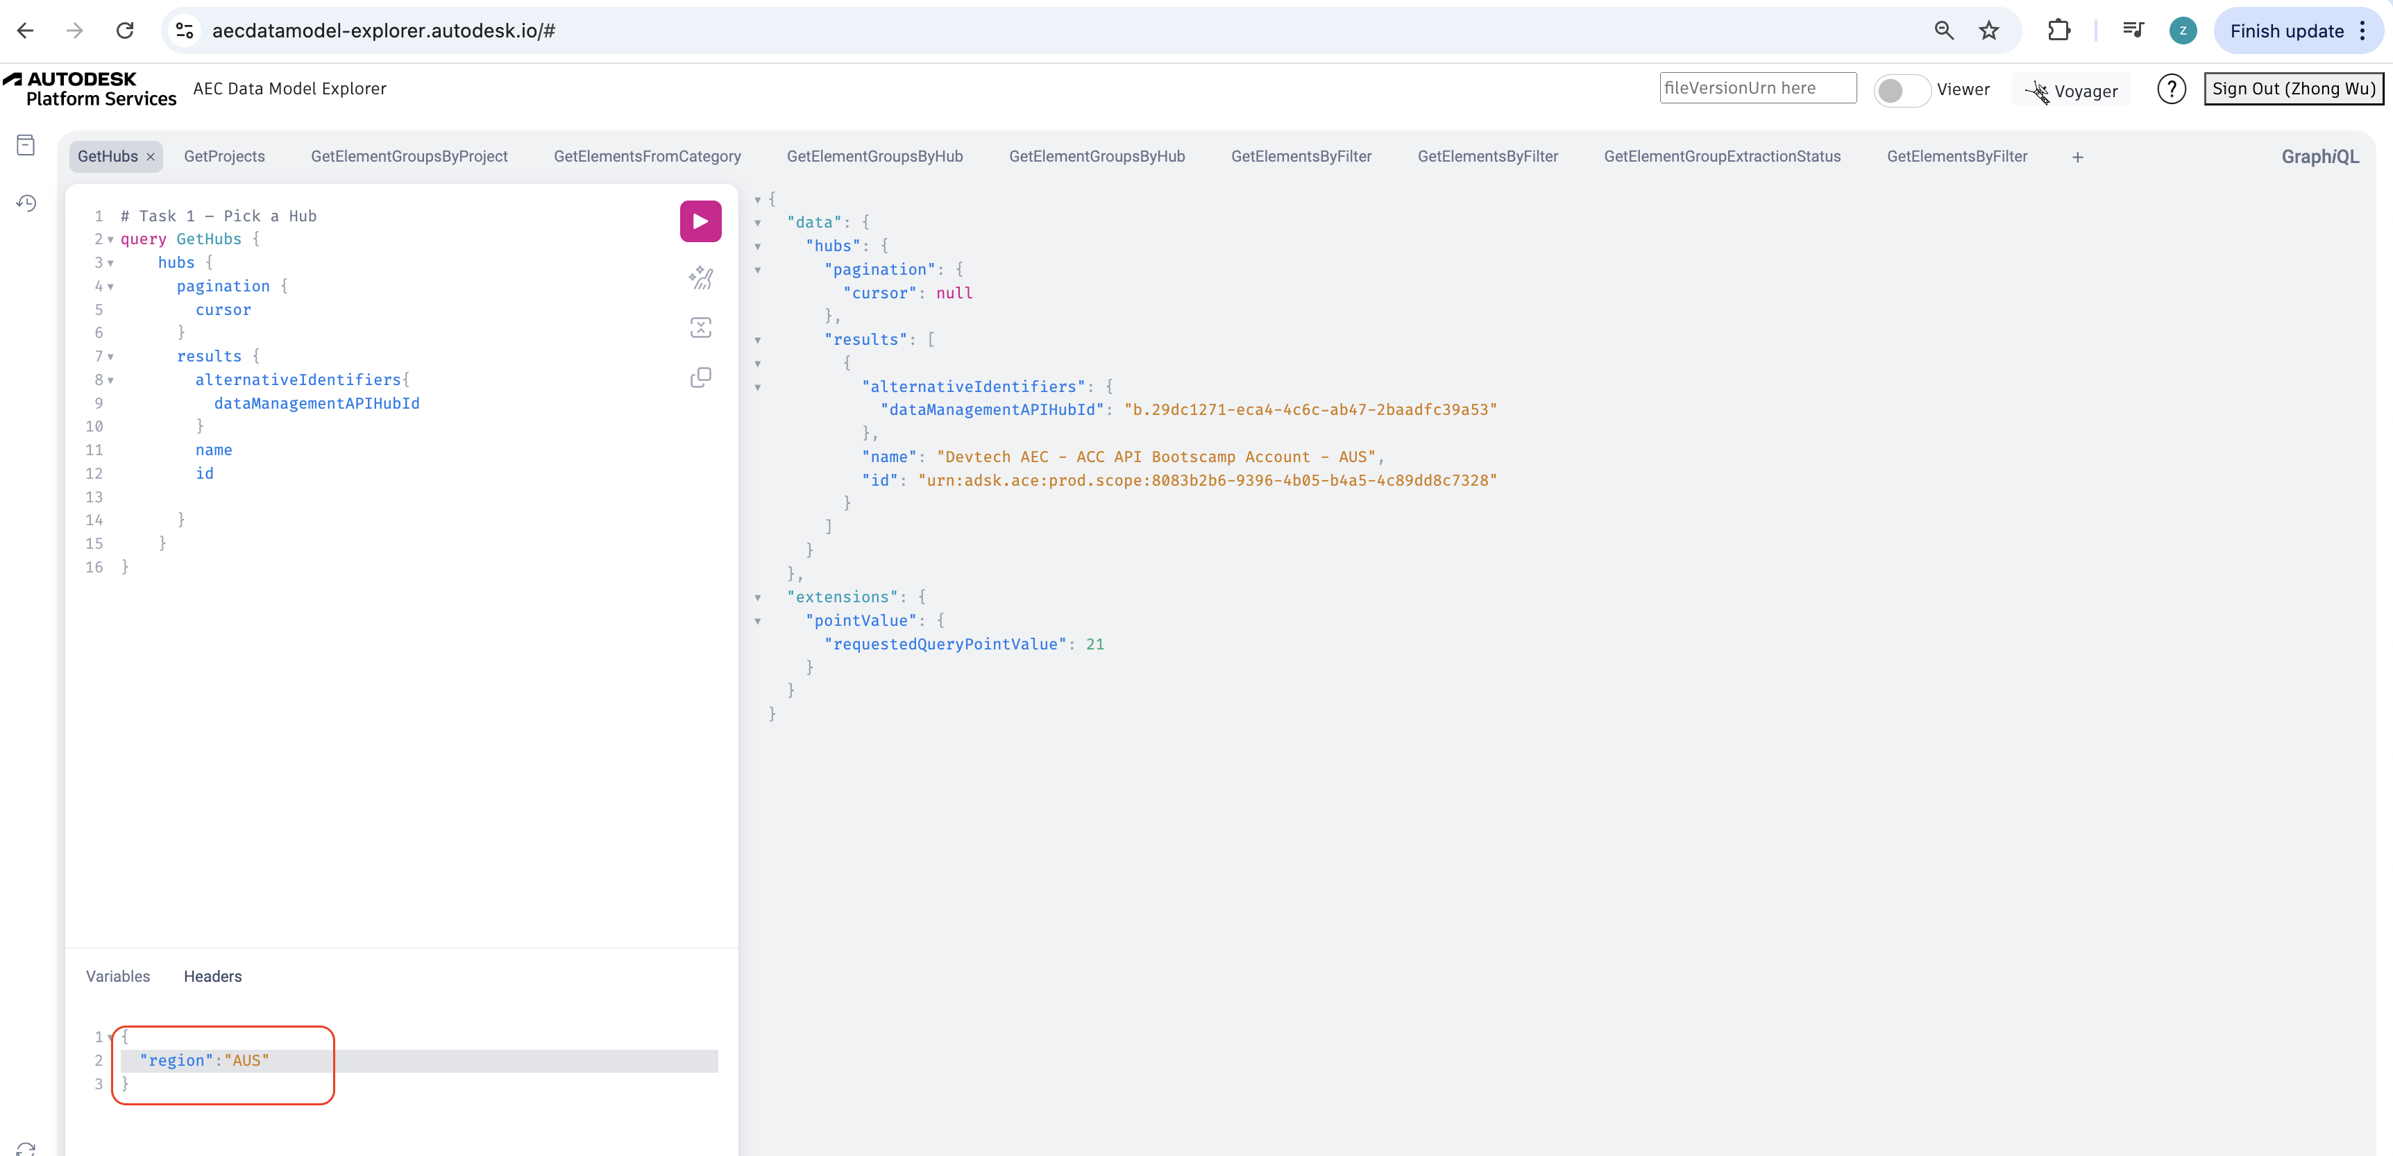Viewport: 2393px width, 1156px height.
Task: Switch to the GetProjects tab
Action: click(224, 156)
